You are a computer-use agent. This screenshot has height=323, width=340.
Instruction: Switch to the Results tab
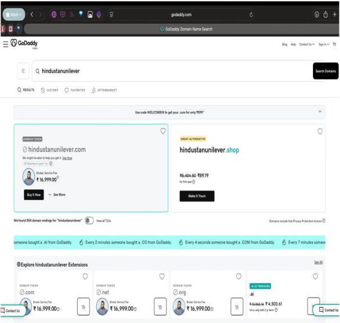point(26,90)
